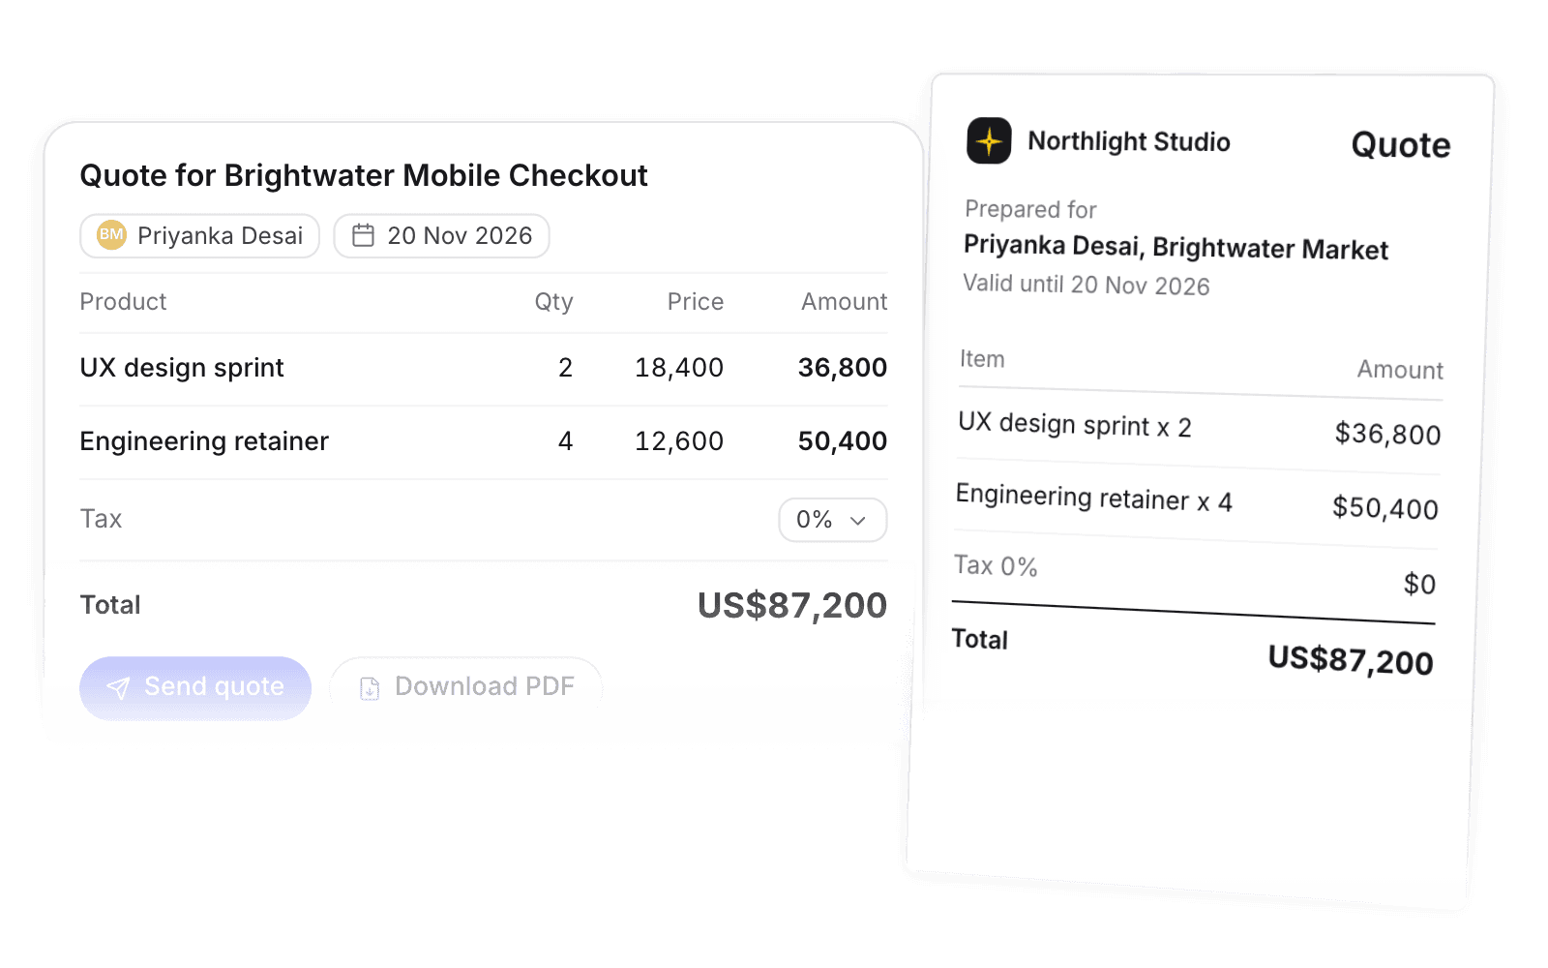Click the Northlight Studio star logo
This screenshot has height=968, width=1548.
[989, 141]
